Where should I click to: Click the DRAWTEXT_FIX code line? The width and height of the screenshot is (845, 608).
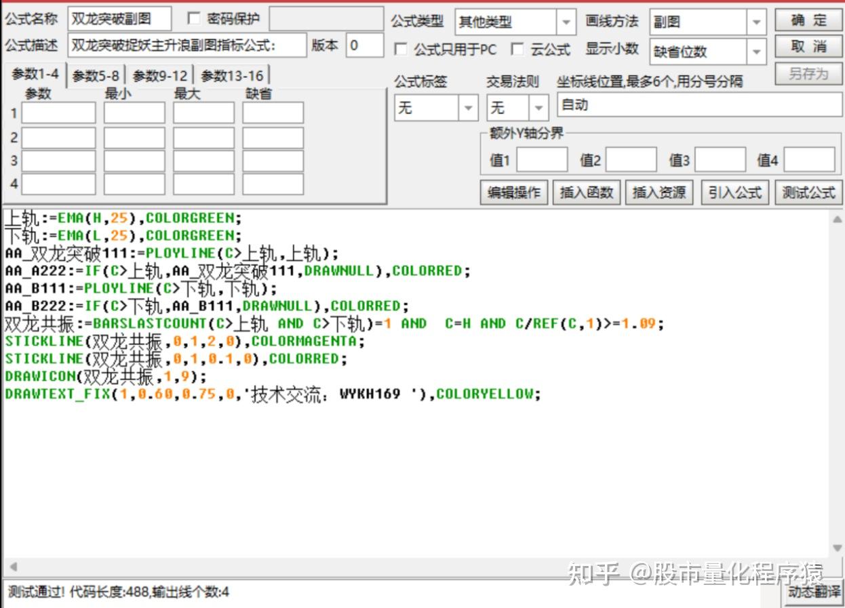click(x=273, y=394)
